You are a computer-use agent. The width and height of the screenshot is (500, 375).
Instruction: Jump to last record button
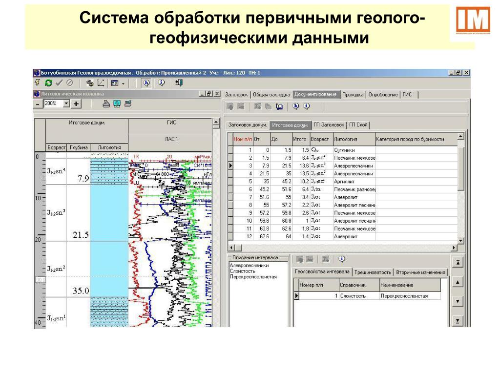[458, 320]
